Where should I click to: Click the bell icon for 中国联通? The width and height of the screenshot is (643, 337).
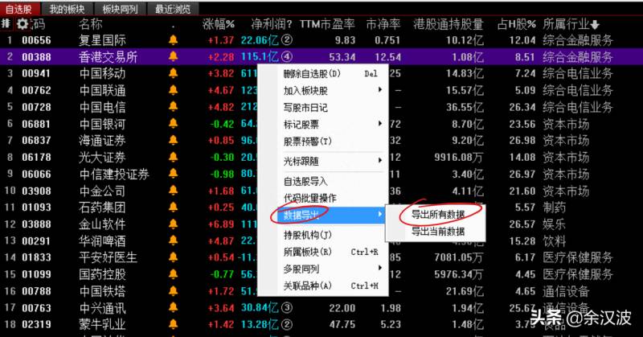point(173,90)
